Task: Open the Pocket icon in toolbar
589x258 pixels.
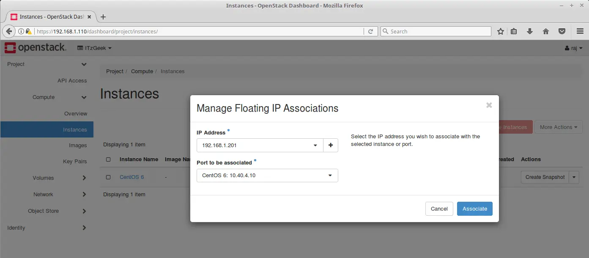Action: [562, 31]
